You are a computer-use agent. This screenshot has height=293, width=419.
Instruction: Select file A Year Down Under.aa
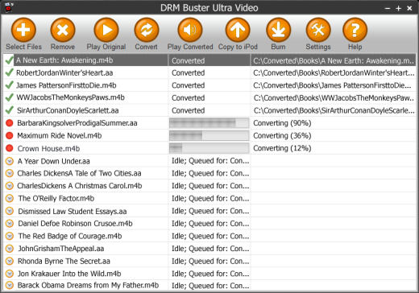pos(54,161)
